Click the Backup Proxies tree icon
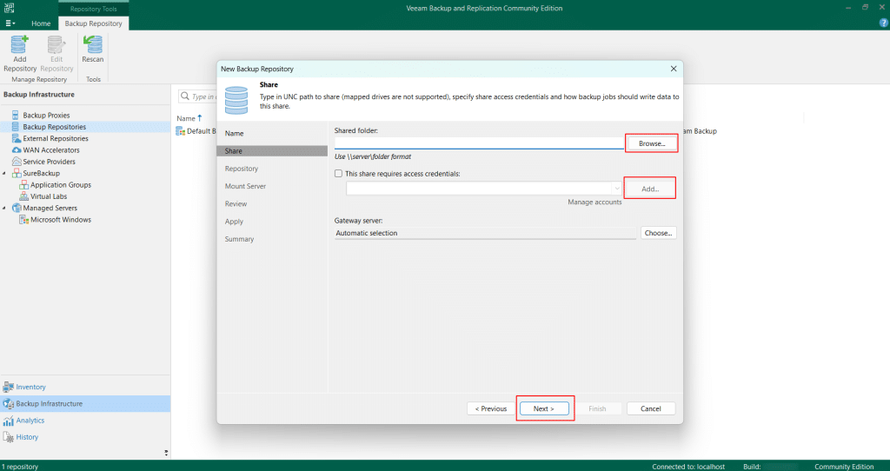The width and height of the screenshot is (890, 471). coord(16,116)
